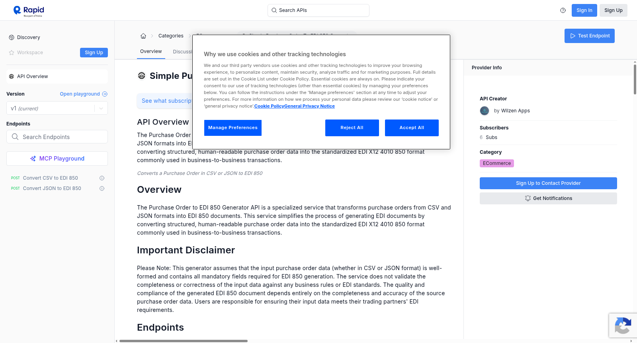The image size is (637, 343).
Task: Click the top-right Sign Up button
Action: pyautogui.click(x=613, y=10)
